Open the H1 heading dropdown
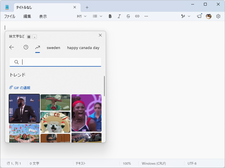 tap(82, 16)
